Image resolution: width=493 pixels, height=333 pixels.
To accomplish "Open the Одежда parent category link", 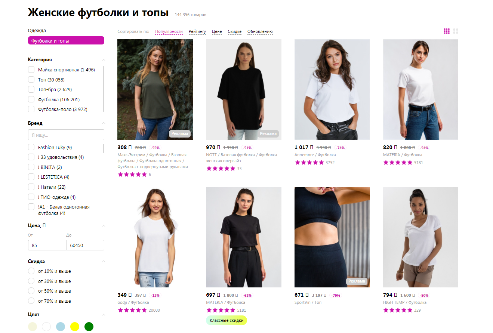I will (37, 31).
